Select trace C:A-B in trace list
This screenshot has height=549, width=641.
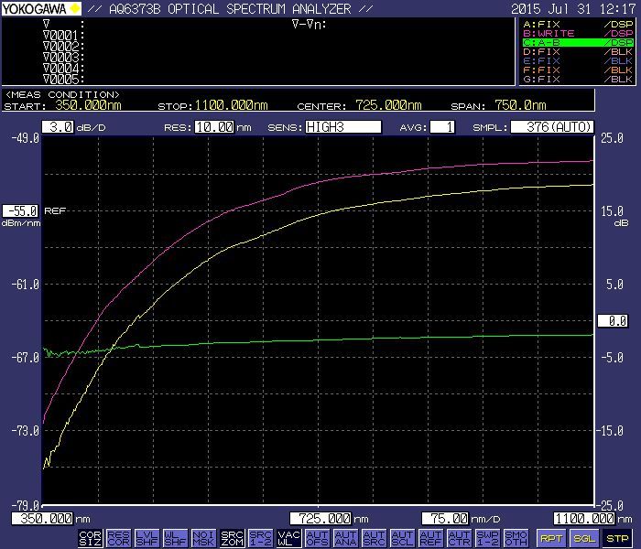tap(577, 42)
